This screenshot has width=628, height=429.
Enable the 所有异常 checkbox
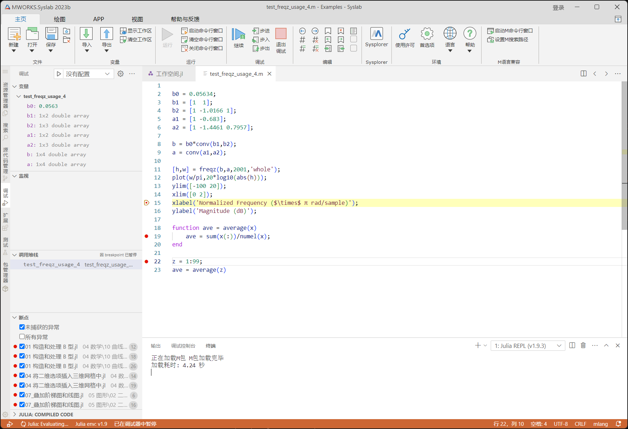tap(22, 337)
